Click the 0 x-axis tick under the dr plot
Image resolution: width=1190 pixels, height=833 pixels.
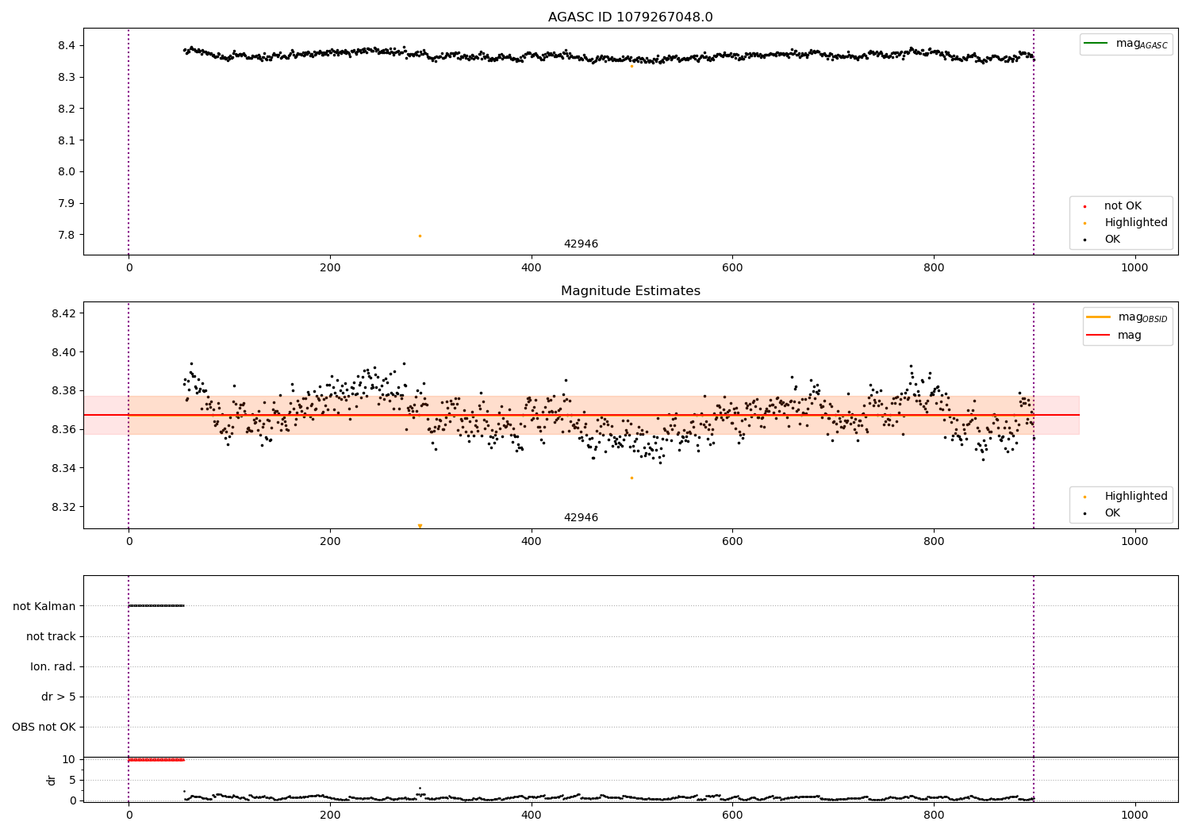click(x=129, y=816)
